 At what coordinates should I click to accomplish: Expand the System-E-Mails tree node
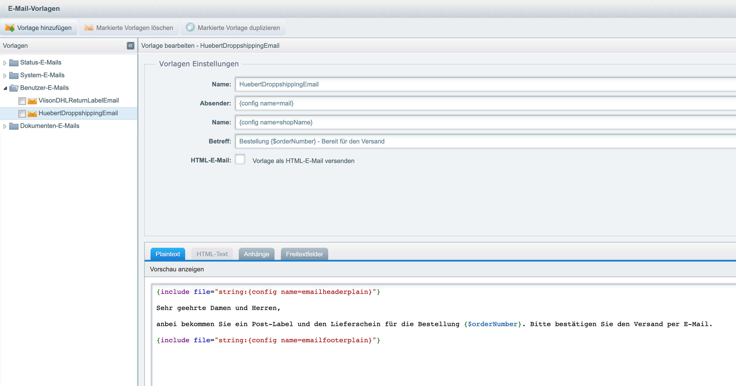tap(5, 75)
